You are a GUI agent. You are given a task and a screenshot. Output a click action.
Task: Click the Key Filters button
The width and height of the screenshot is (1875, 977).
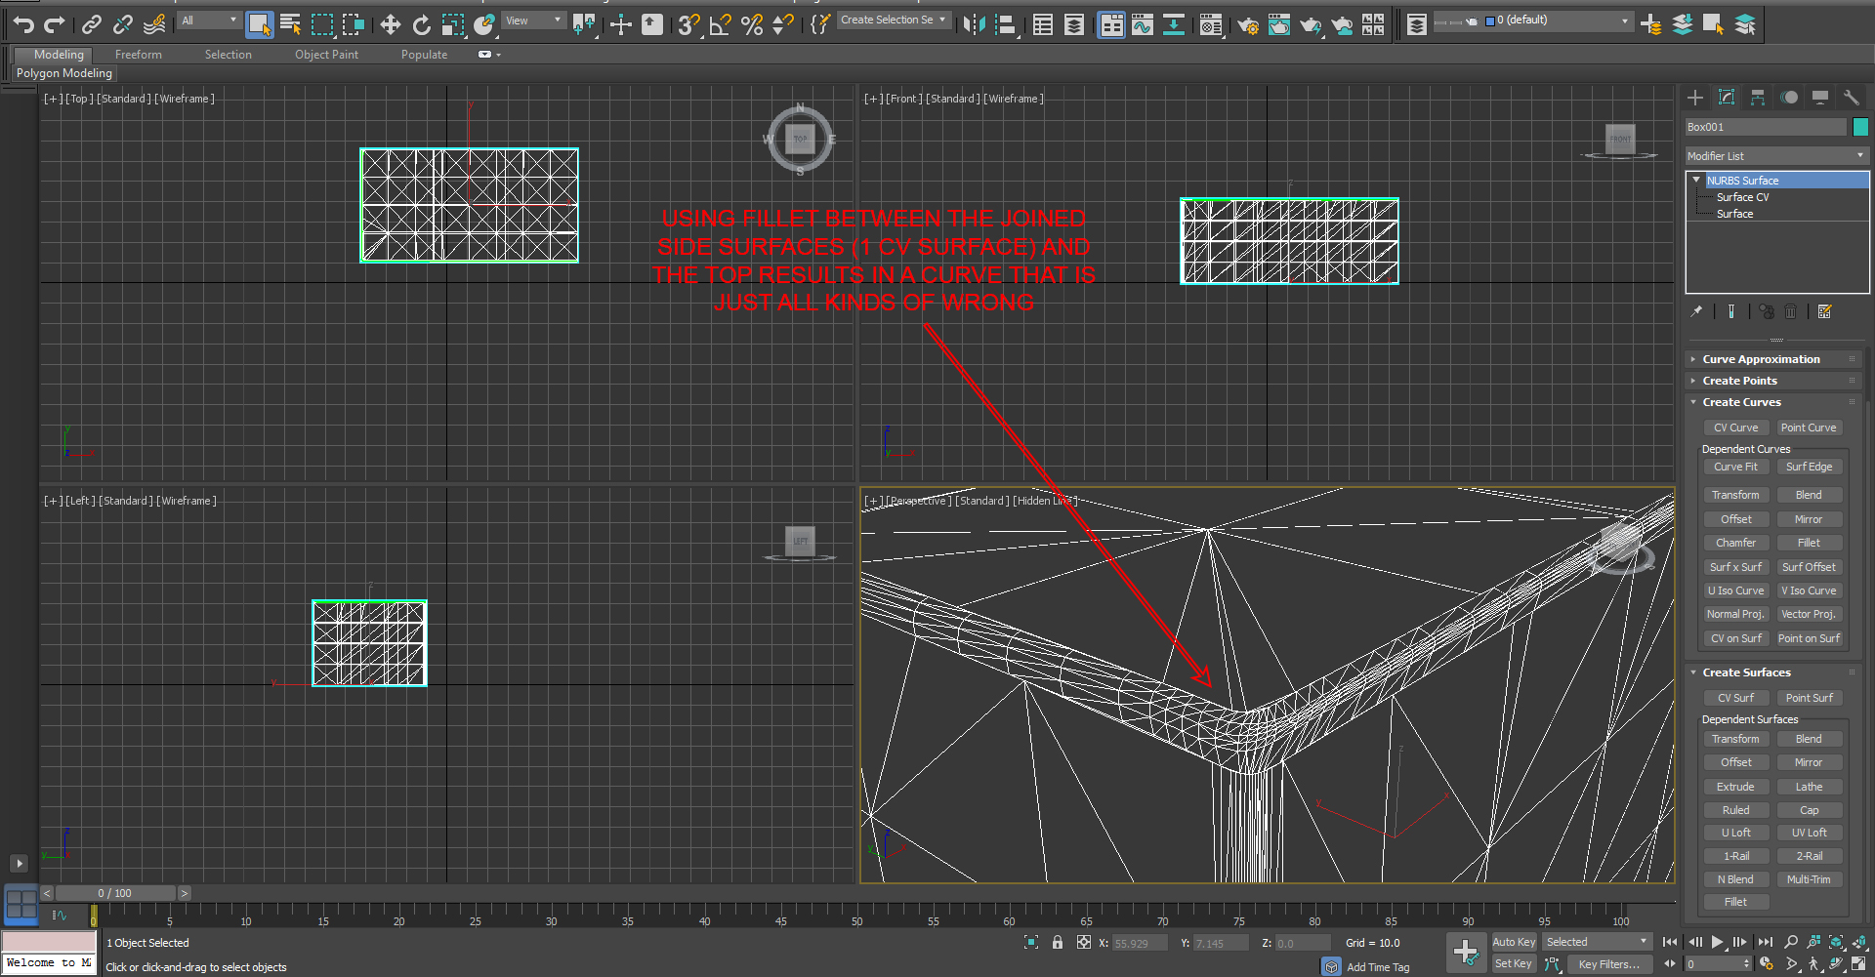tap(1609, 964)
